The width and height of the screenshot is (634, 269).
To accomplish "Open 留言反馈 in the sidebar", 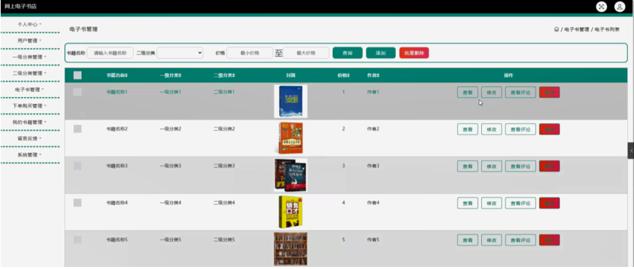I will 30,138.
